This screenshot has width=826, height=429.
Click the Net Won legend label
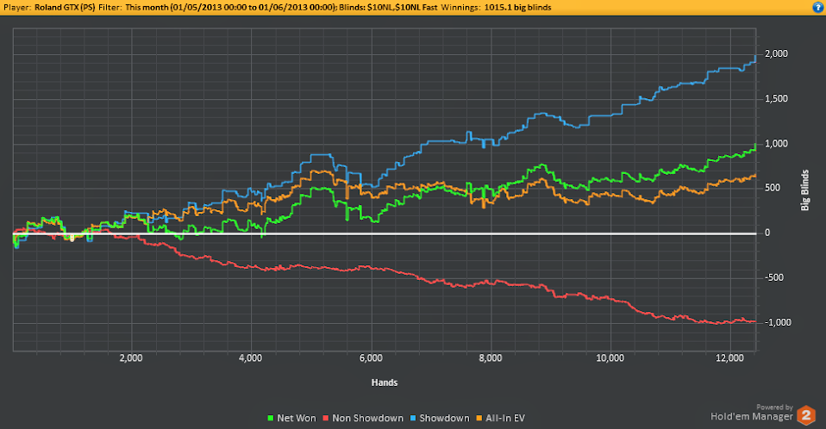[x=297, y=418]
